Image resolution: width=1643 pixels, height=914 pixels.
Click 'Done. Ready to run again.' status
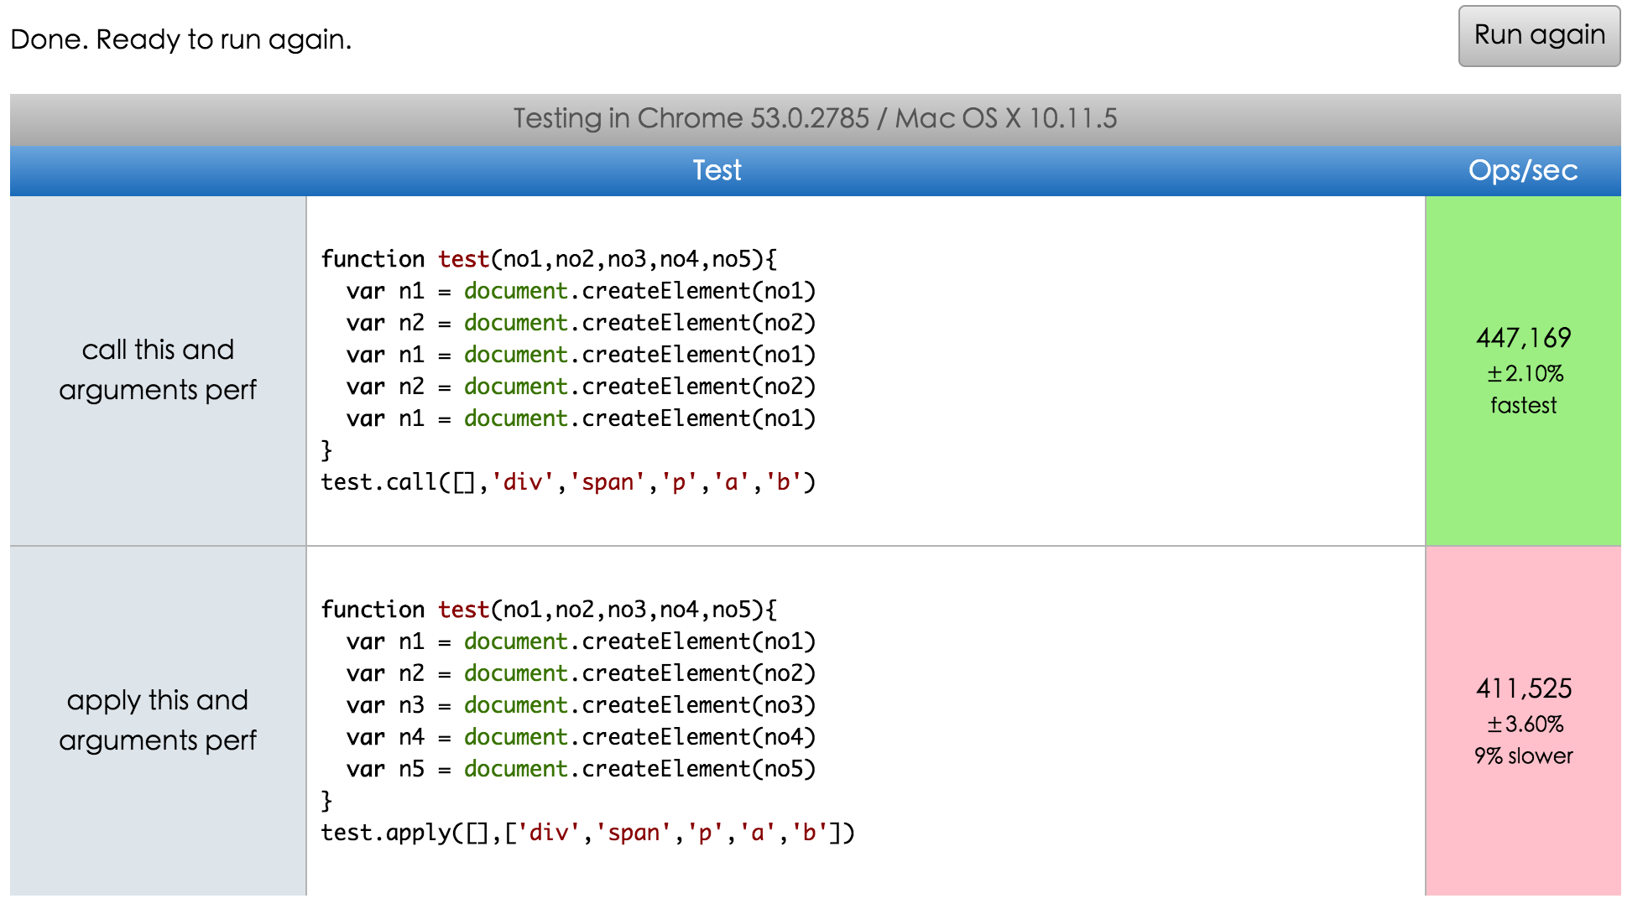click(181, 39)
